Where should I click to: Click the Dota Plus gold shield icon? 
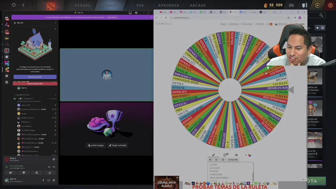pos(318,5)
